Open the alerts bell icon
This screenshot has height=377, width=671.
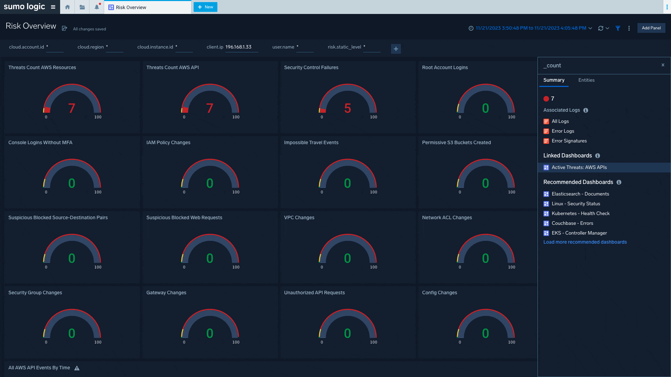(97, 7)
